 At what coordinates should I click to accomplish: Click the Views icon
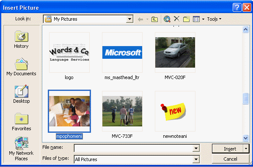[196, 19]
